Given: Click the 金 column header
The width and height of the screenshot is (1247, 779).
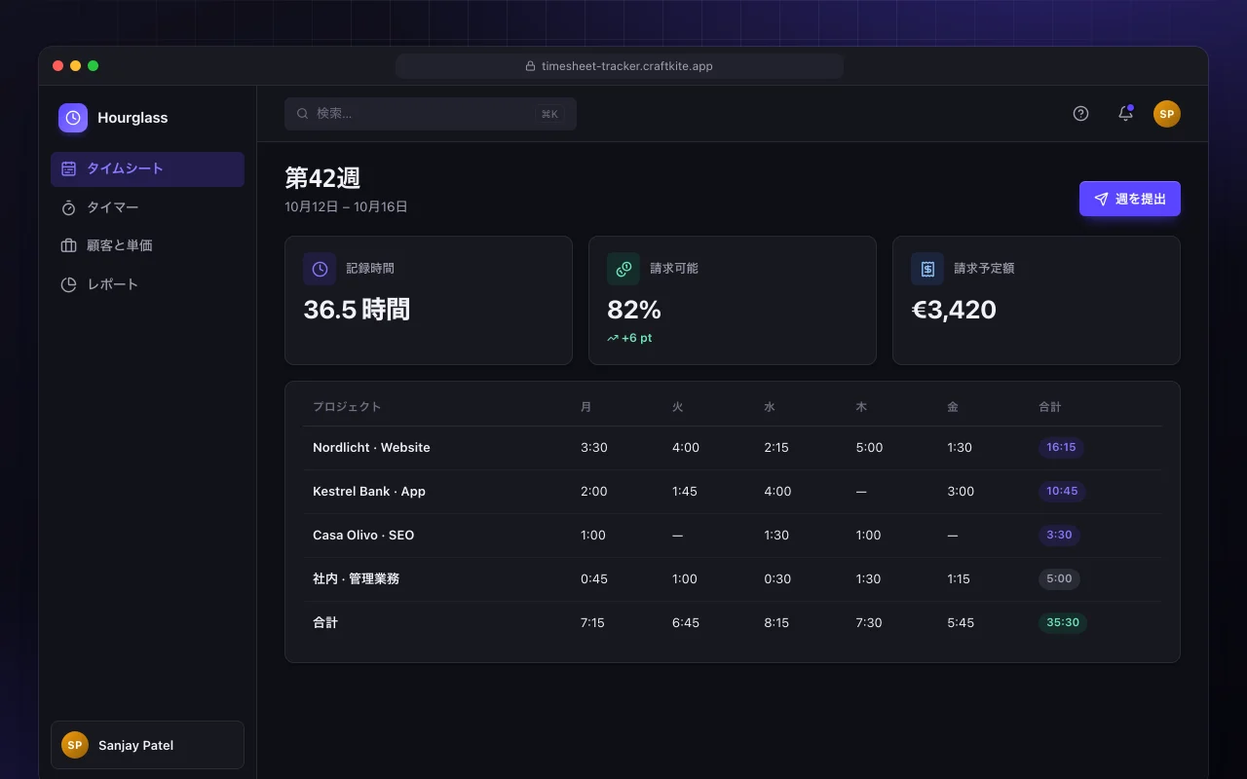Looking at the screenshot, I should [953, 407].
